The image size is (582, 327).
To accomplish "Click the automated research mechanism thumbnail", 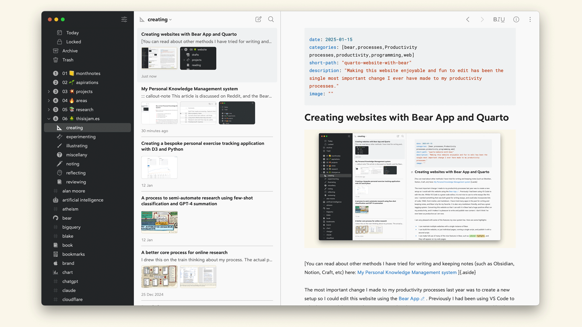I will [x=159, y=222].
